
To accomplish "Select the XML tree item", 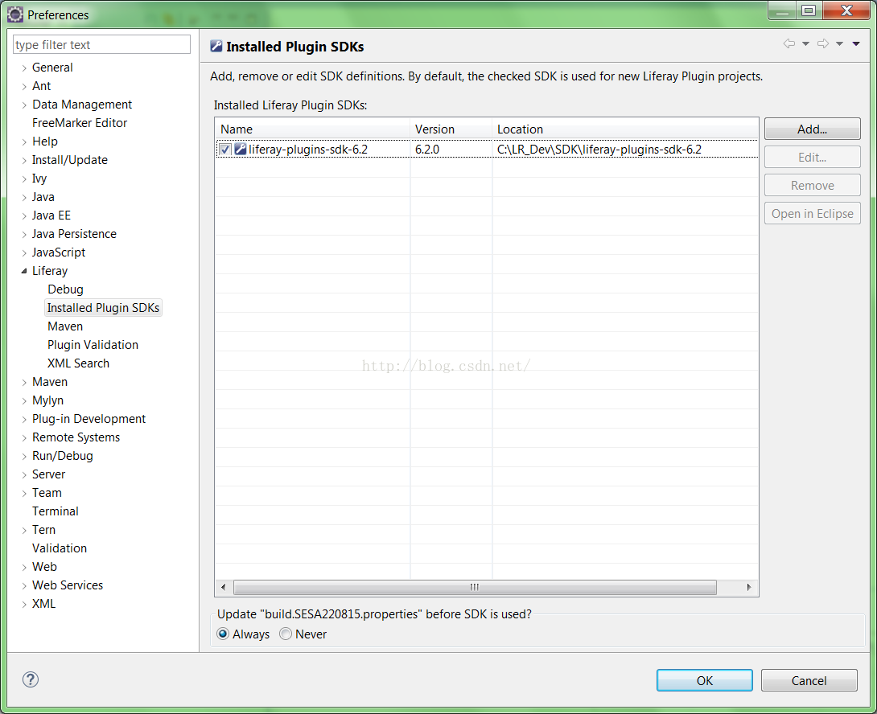I will 43,604.
